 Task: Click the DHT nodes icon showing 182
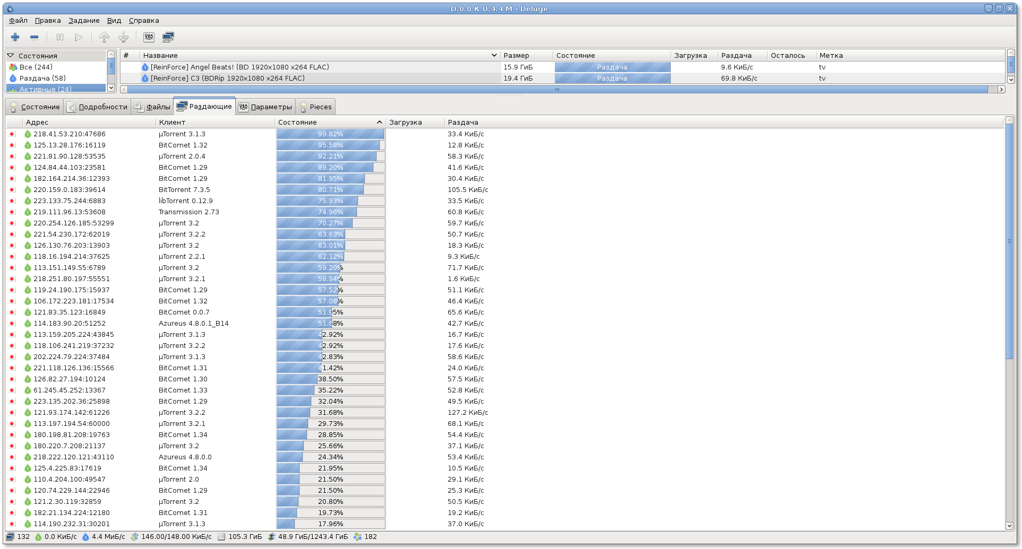click(x=358, y=537)
